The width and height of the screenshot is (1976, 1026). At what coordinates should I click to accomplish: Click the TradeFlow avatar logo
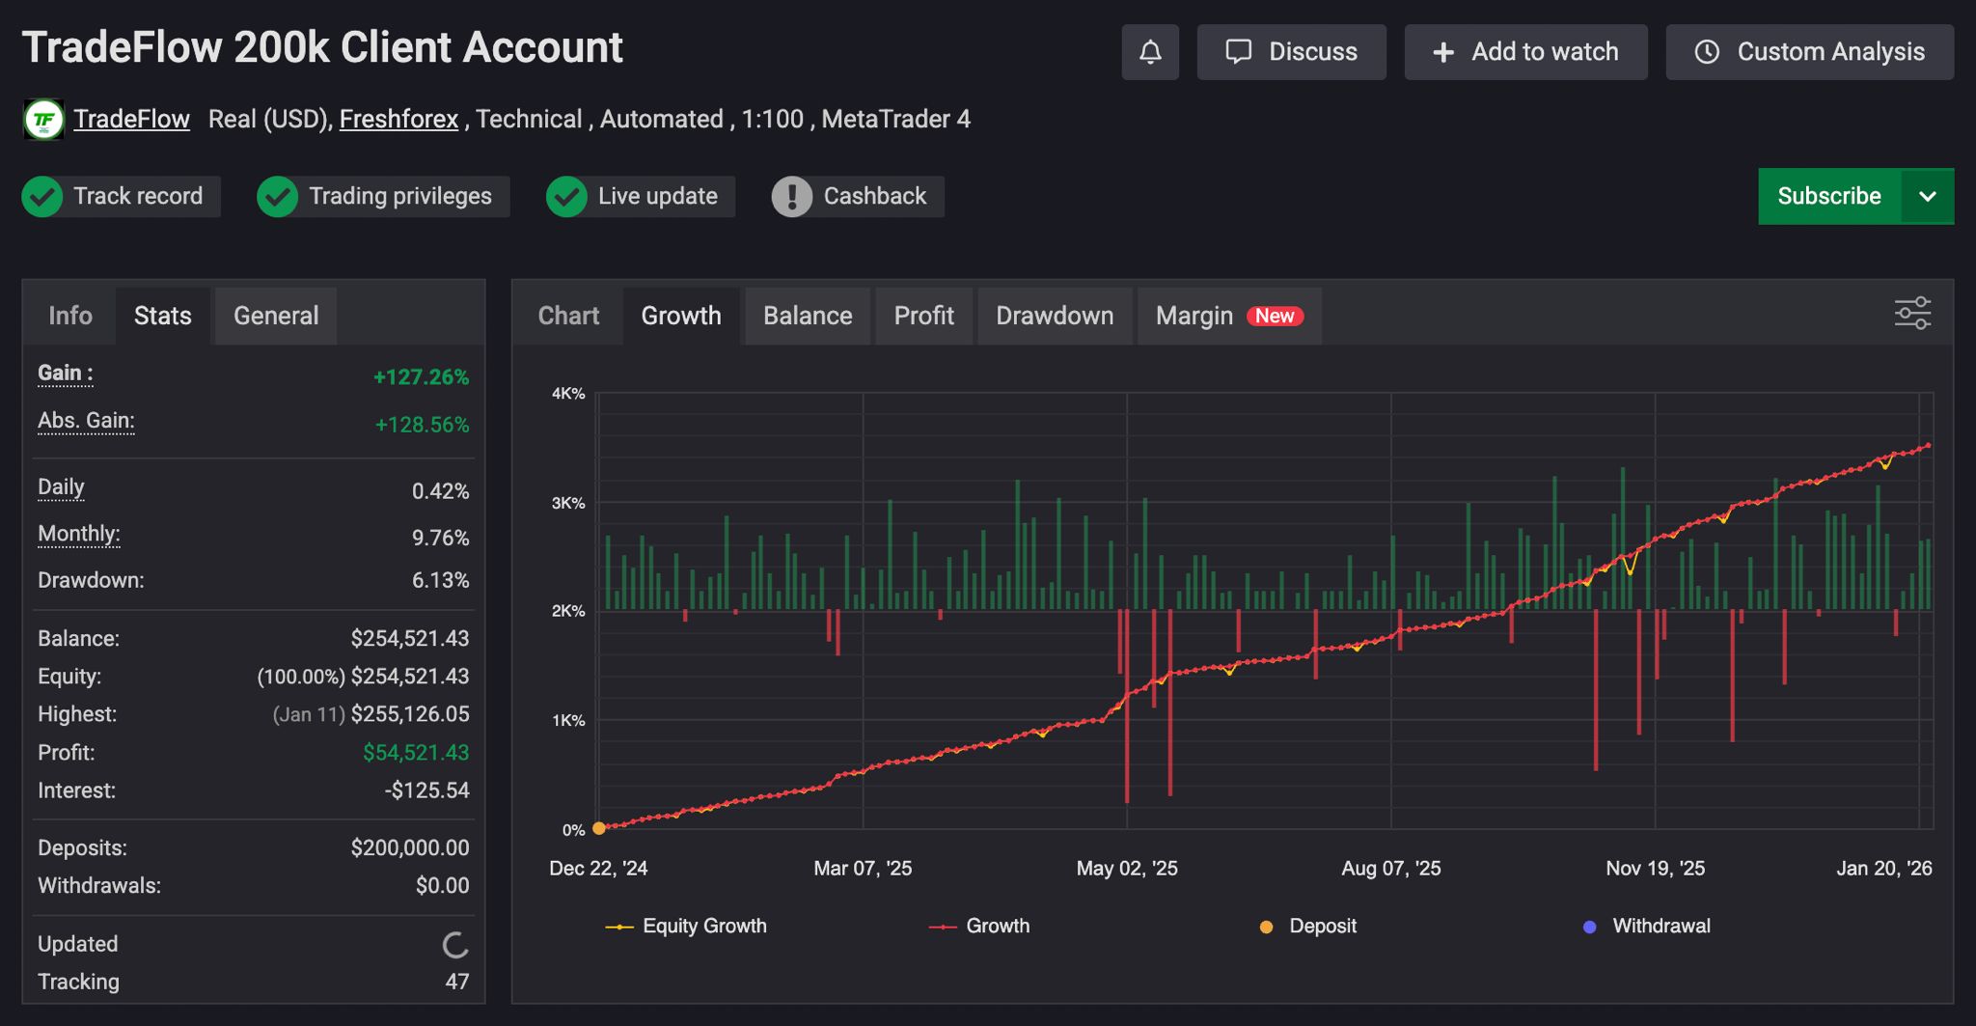pyautogui.click(x=43, y=120)
